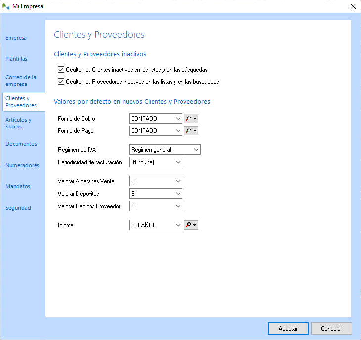Click the Cancelar button
Screen dimensions: 361x340
(331, 329)
